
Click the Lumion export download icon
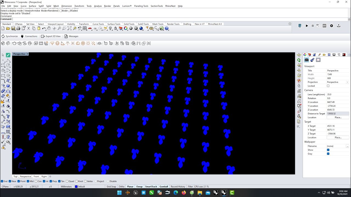tap(339, 26)
